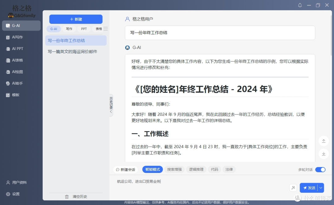The height and width of the screenshot is (205, 334).
Task: Toggle the 多轮对话 switch
Action: coord(320,170)
